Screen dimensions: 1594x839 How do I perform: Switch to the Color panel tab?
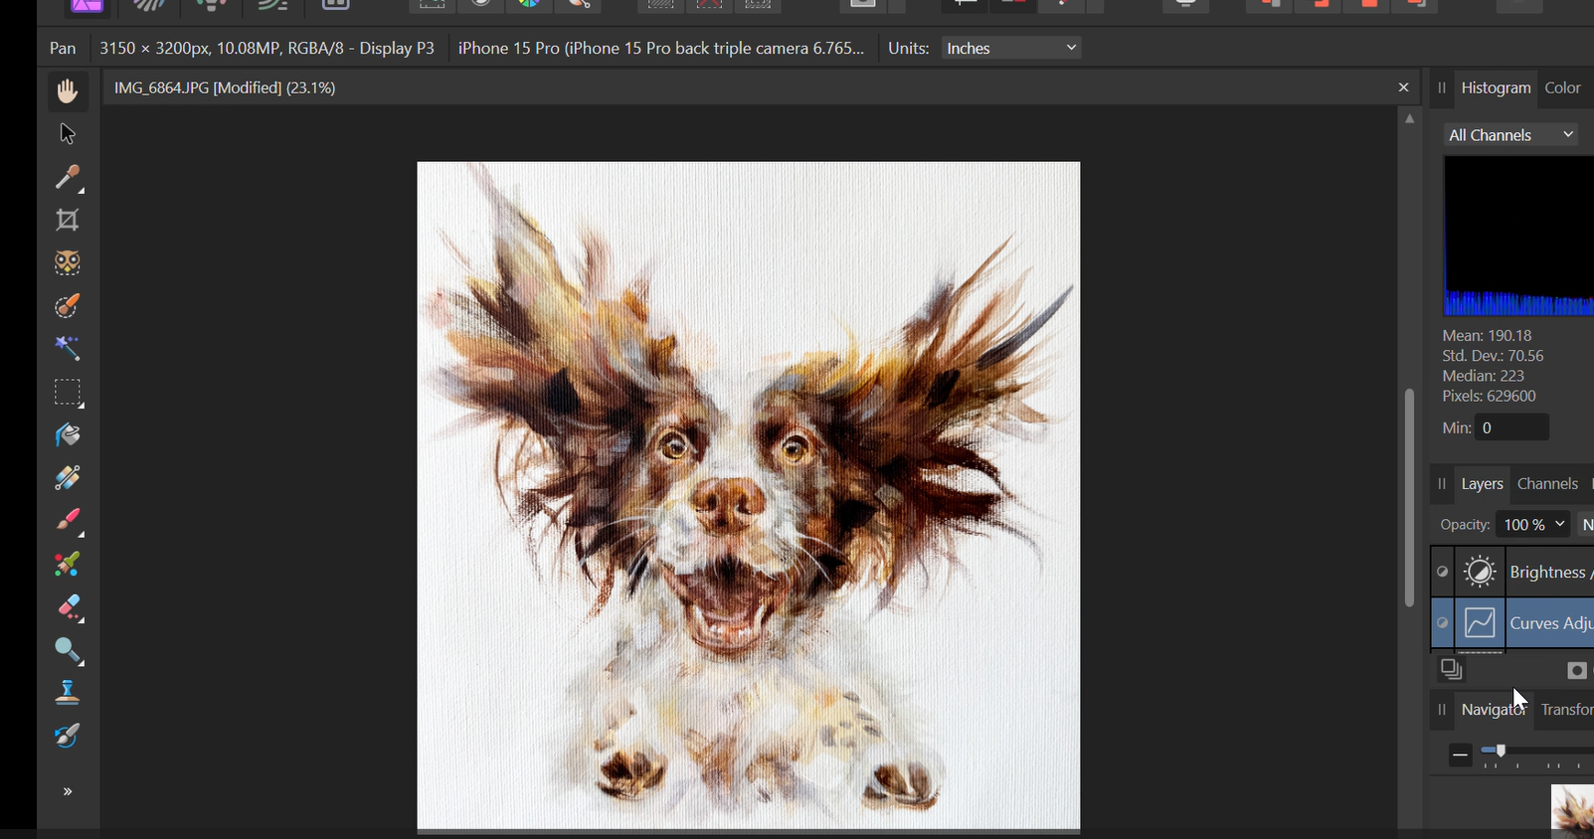pos(1562,88)
